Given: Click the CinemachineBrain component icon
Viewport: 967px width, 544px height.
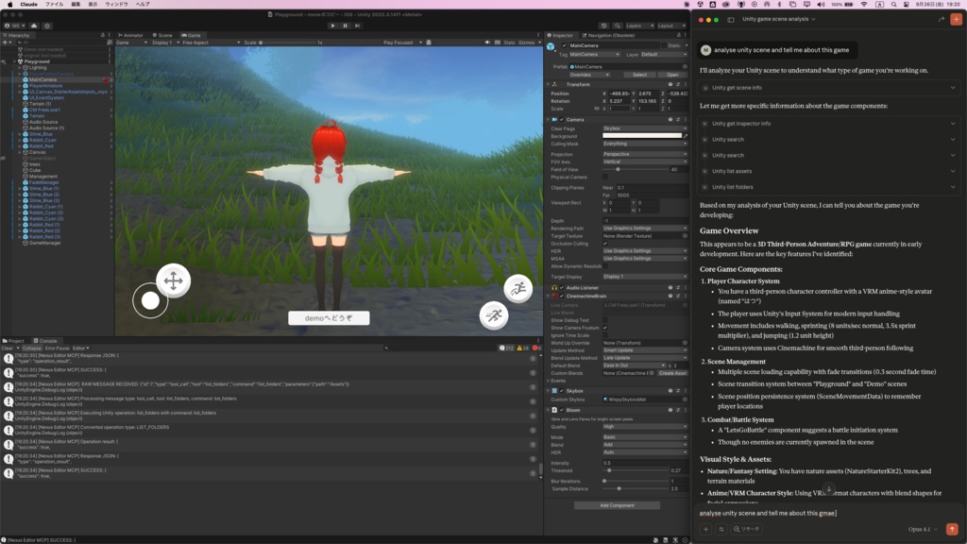Looking at the screenshot, I should tap(555, 296).
